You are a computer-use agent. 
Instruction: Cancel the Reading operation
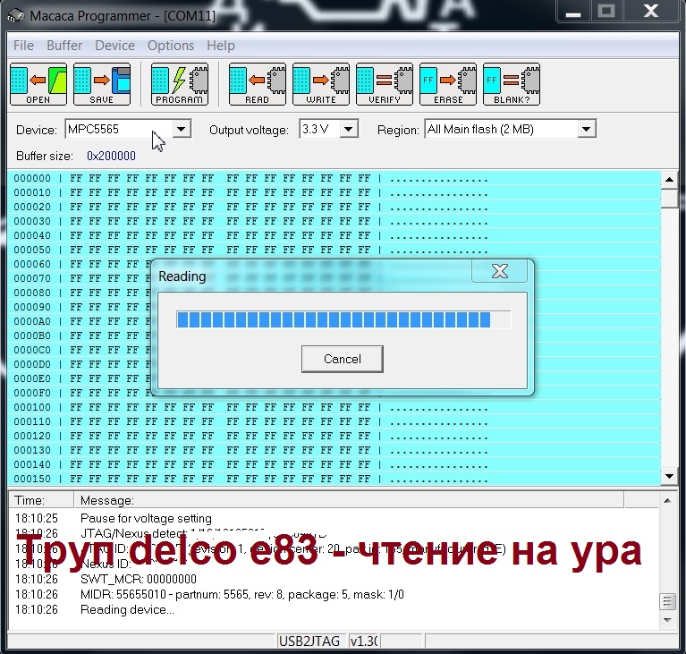click(x=343, y=359)
